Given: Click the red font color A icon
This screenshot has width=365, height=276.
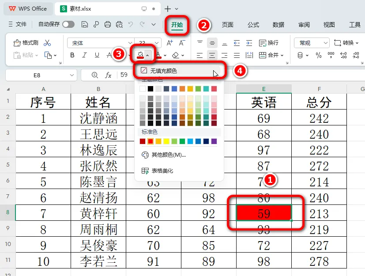Looking at the screenshot, I should coord(158,55).
